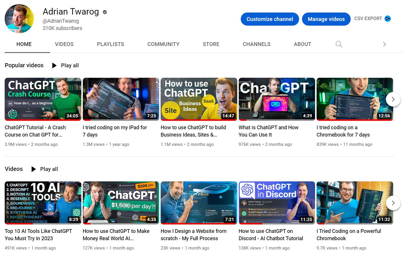
Task: Advance the Videos row with the next arrow
Action: point(393,203)
